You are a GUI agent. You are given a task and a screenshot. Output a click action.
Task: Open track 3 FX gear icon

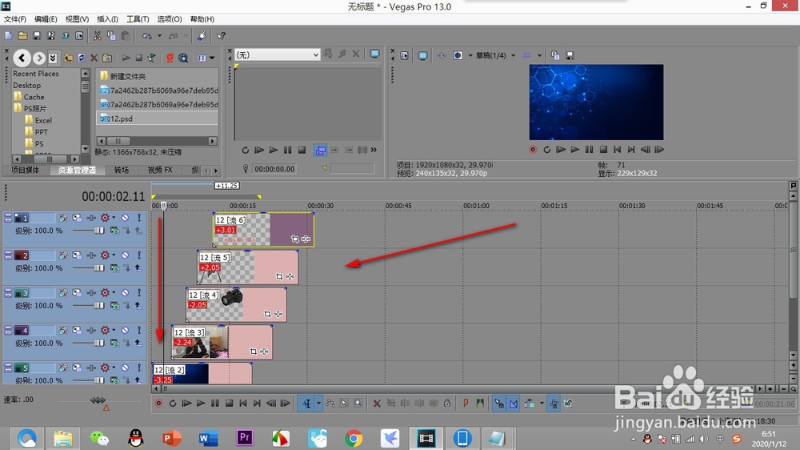[105, 293]
